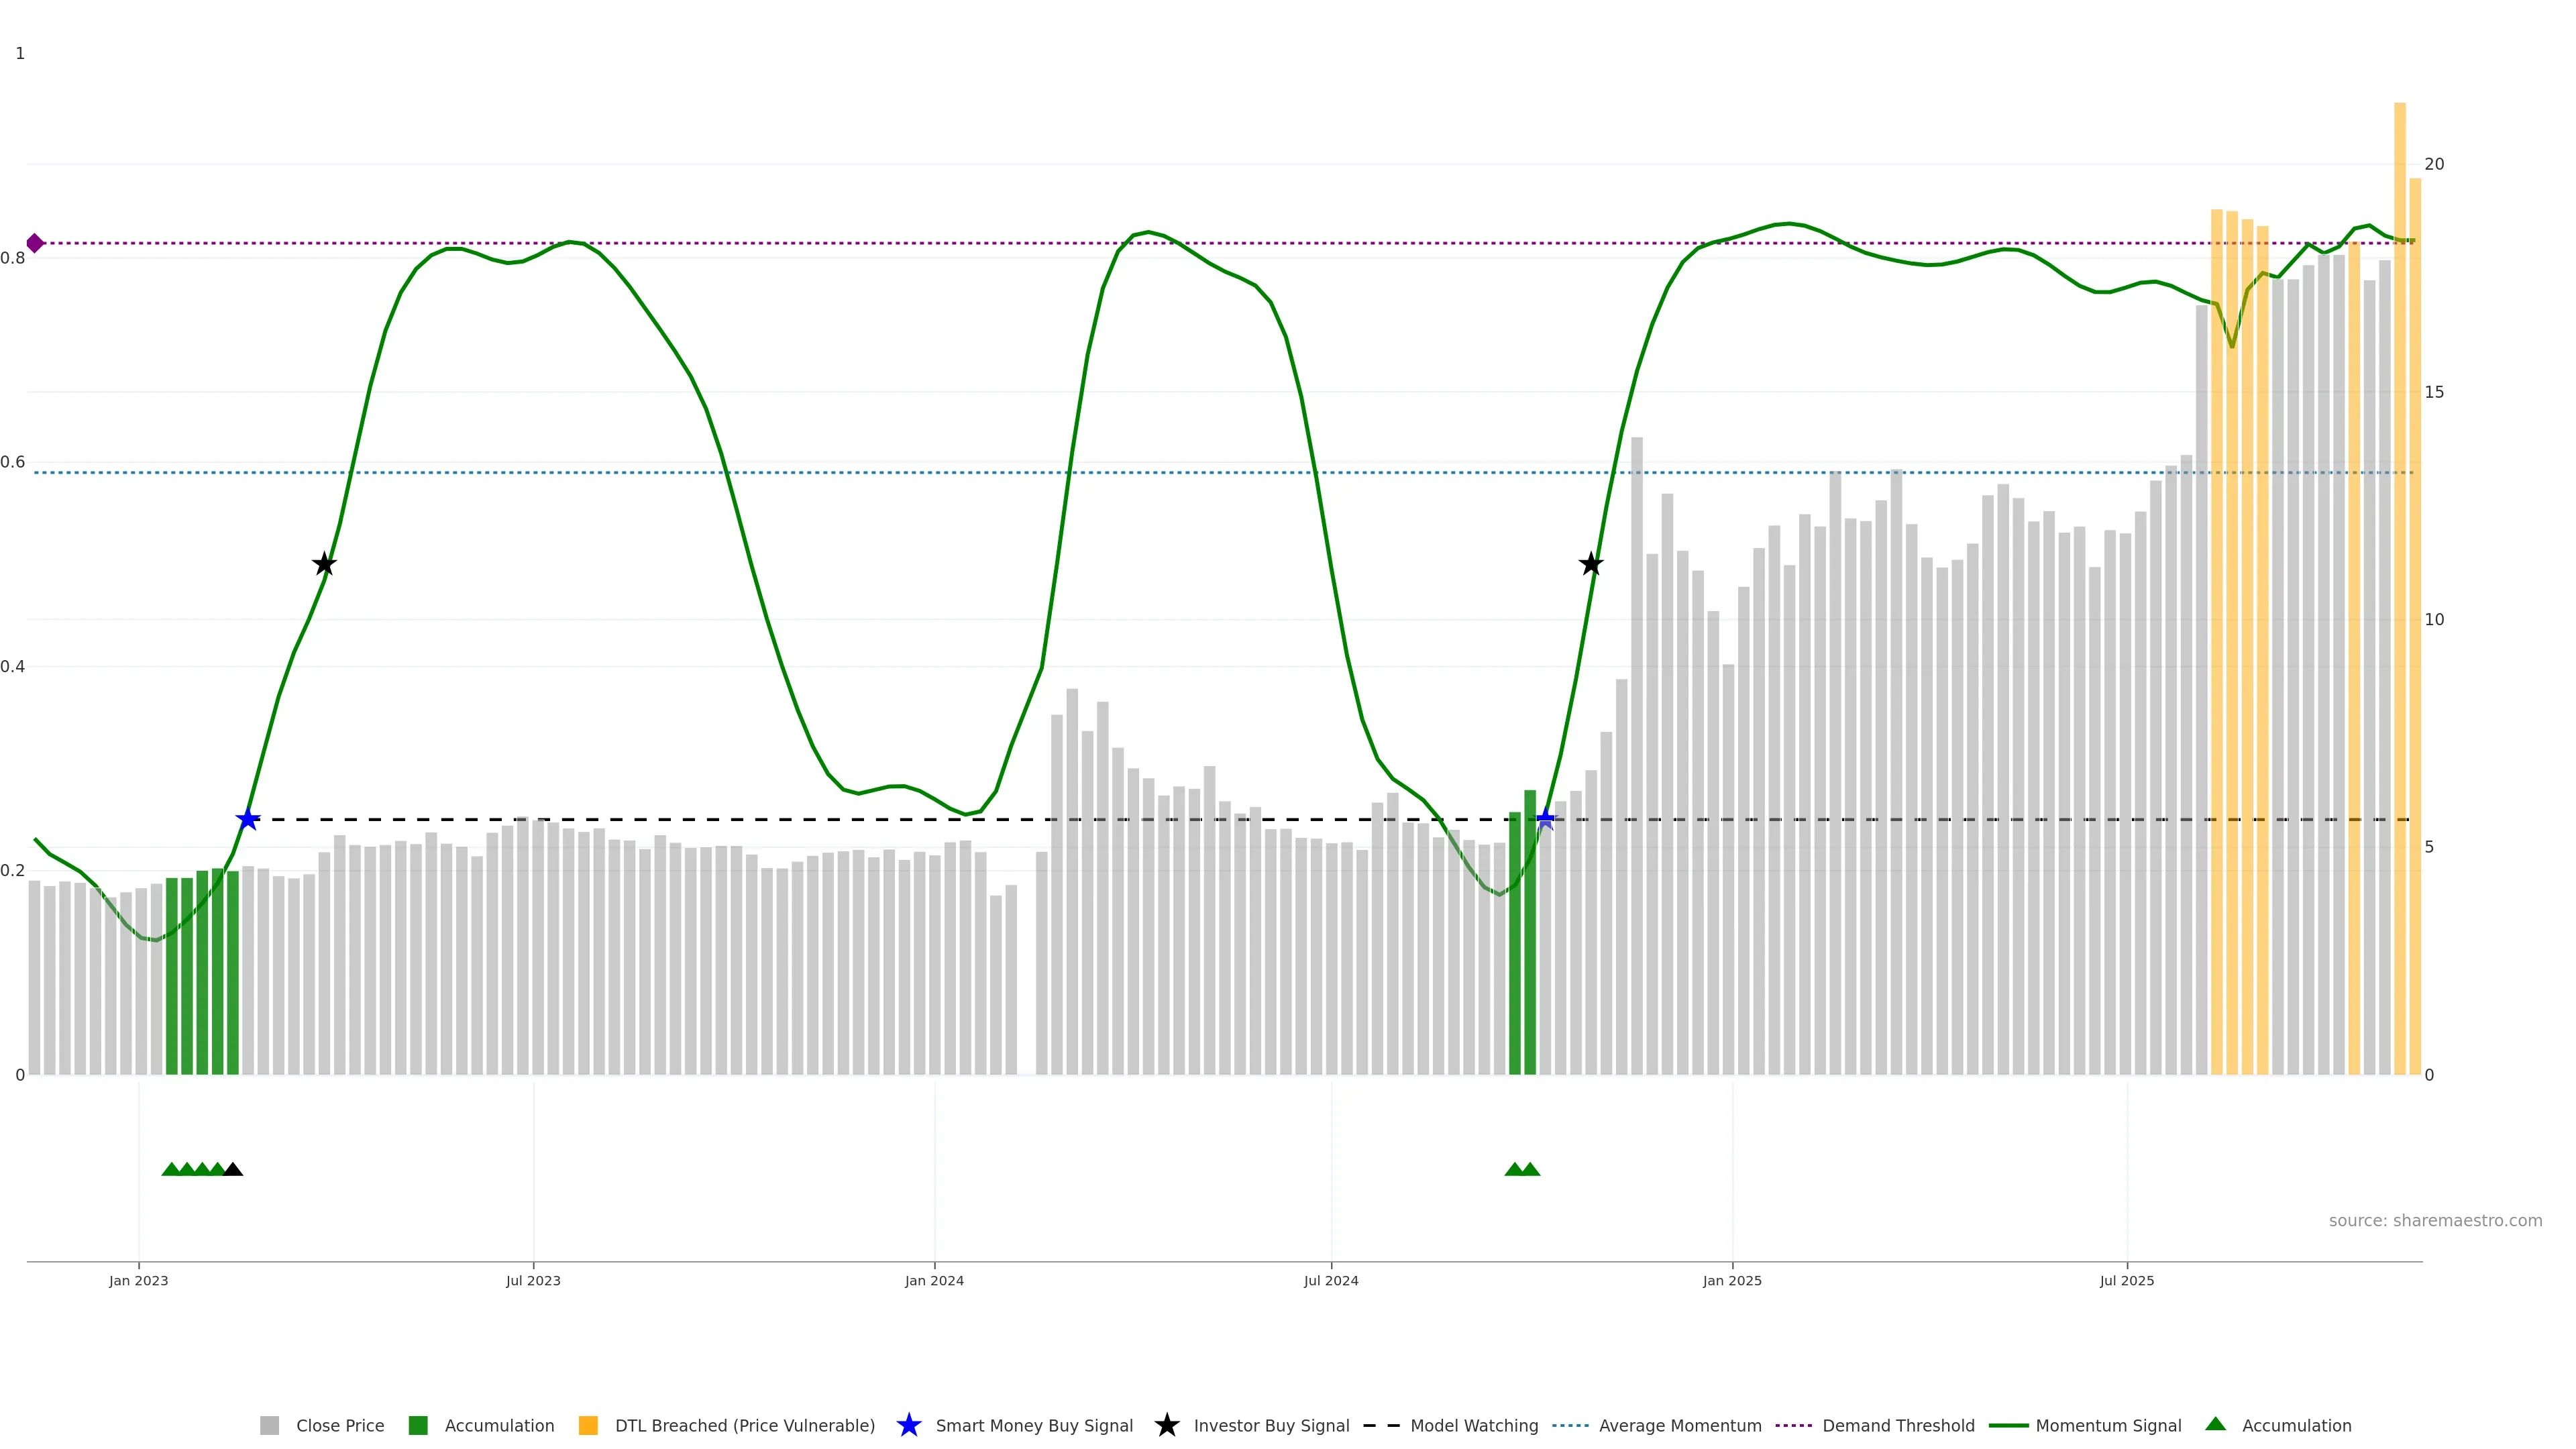The height and width of the screenshot is (1449, 2576).
Task: Click the Jul 2025 axis label
Action: (x=2127, y=1281)
